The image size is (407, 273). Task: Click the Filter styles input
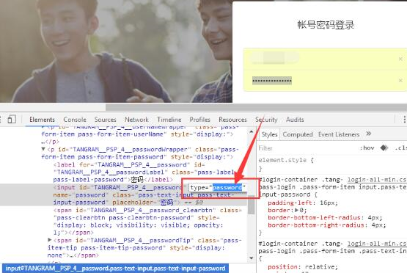[307, 148]
